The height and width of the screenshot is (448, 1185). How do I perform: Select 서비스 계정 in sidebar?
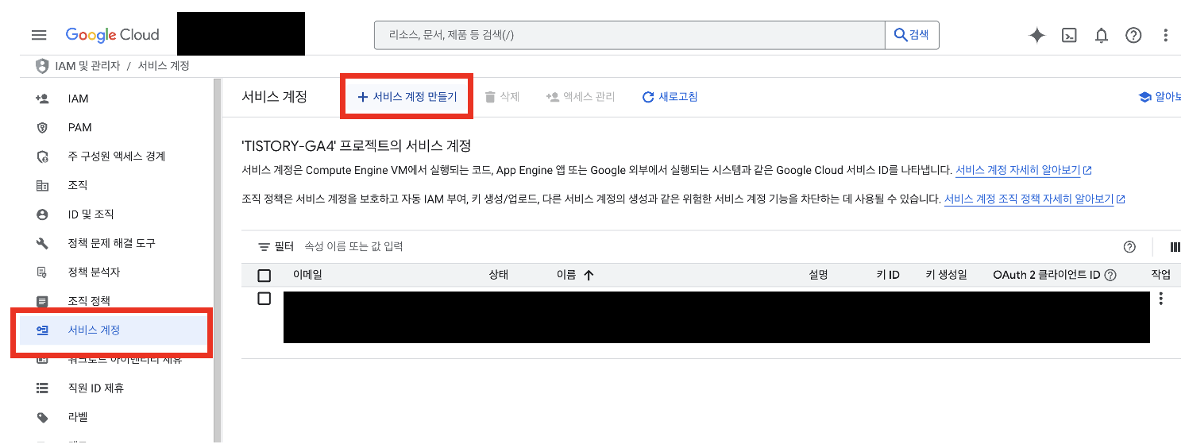click(112, 330)
